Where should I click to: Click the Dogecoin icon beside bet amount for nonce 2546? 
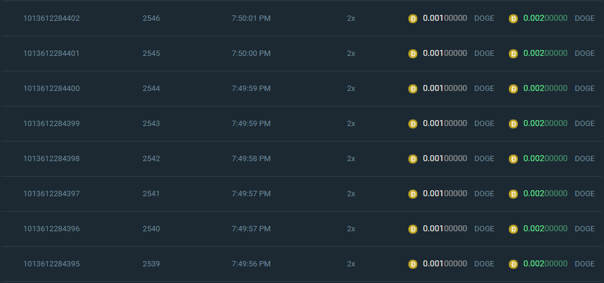click(413, 18)
